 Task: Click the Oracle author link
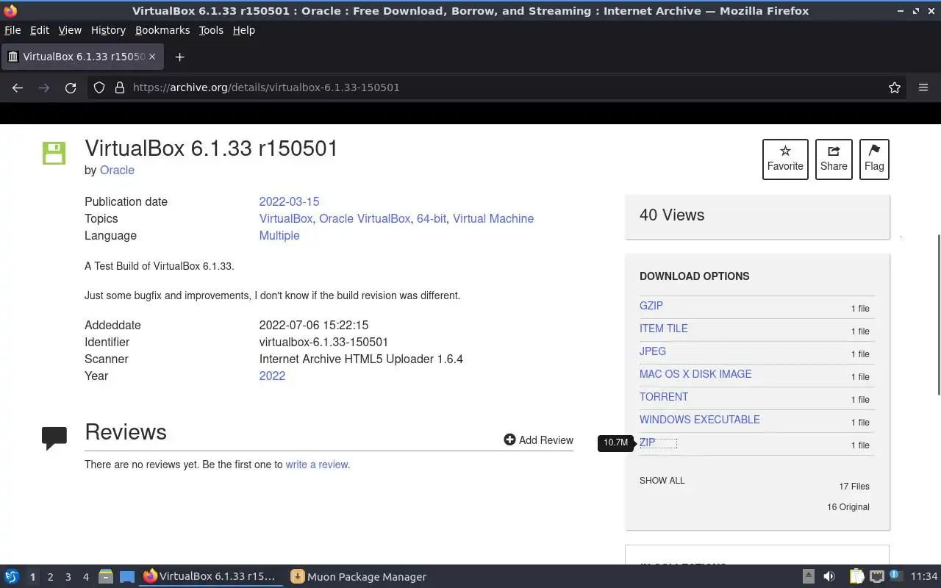117,170
